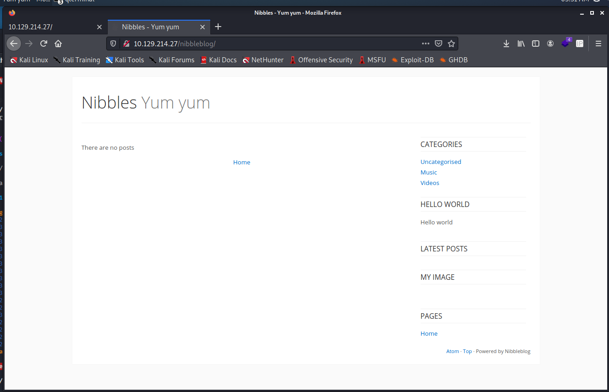Viewport: 609px width, 392px height.
Task: Open a new tab with plus button
Action: pos(218,27)
